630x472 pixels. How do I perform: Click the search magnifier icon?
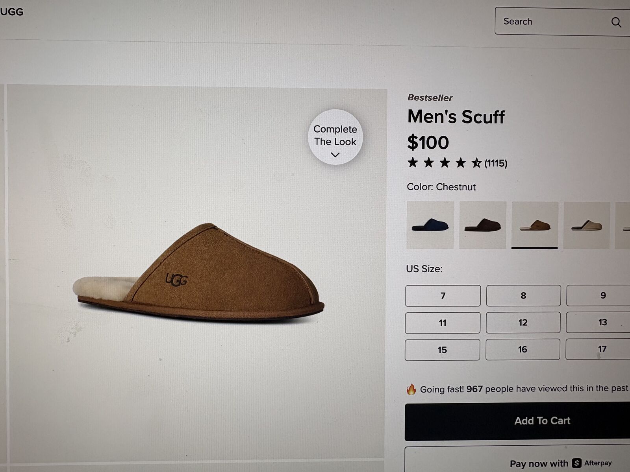(x=616, y=22)
